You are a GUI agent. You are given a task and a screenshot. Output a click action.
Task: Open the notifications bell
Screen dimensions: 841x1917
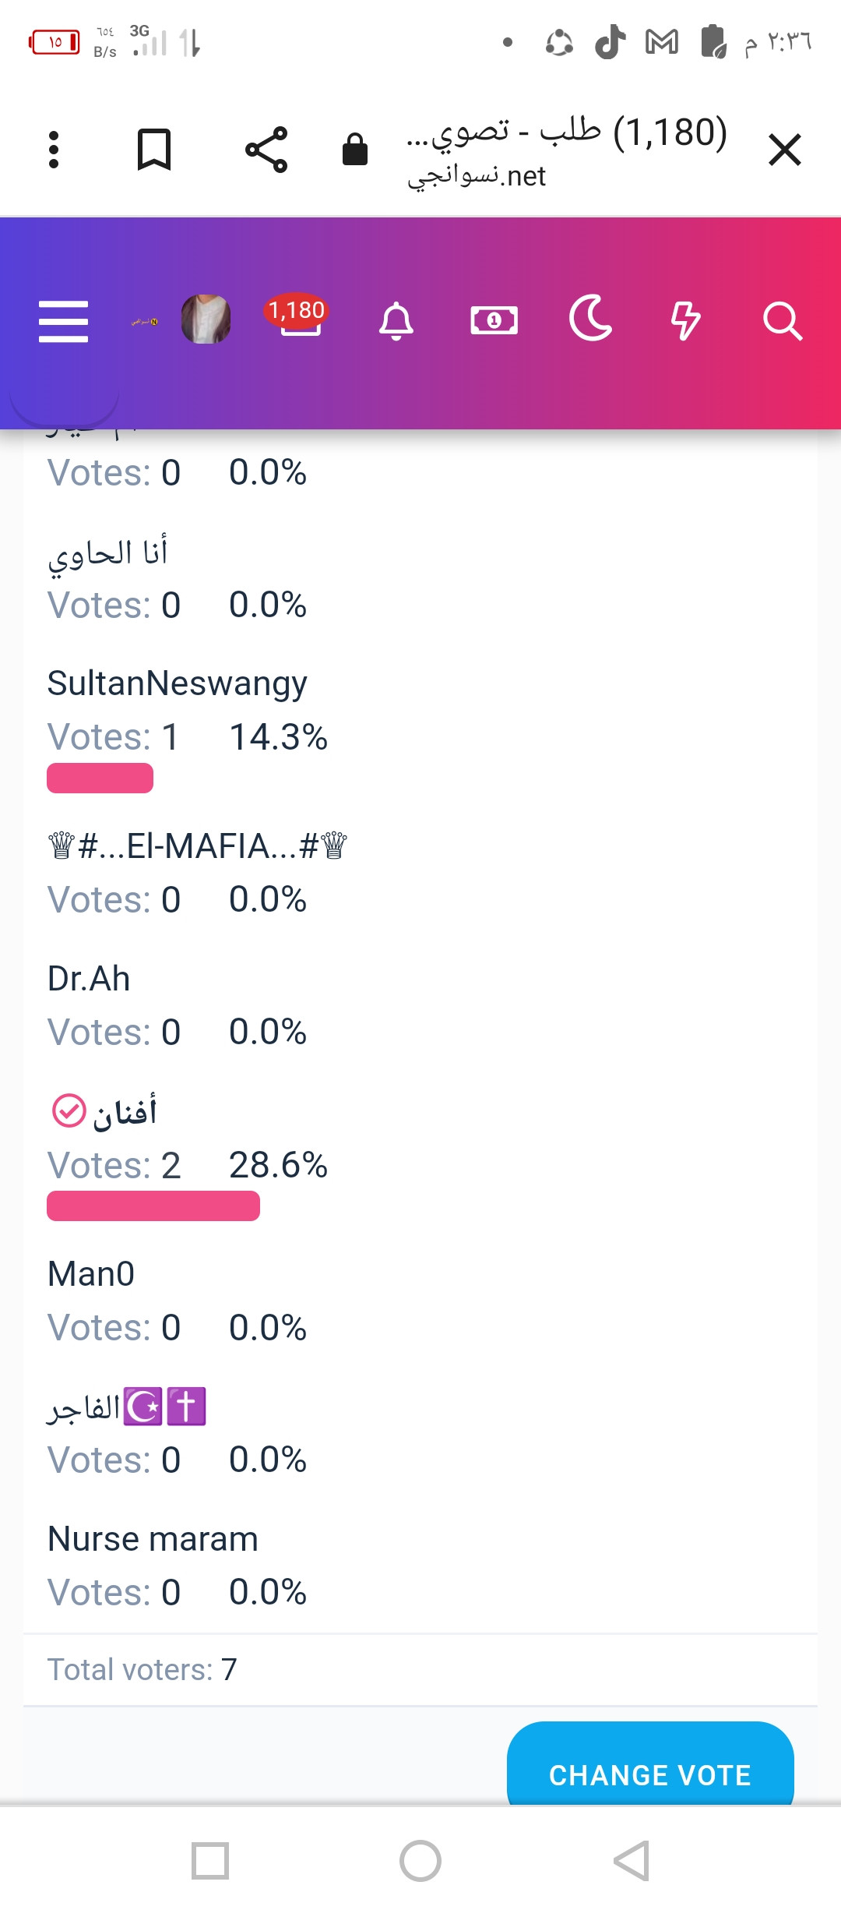pyautogui.click(x=396, y=320)
